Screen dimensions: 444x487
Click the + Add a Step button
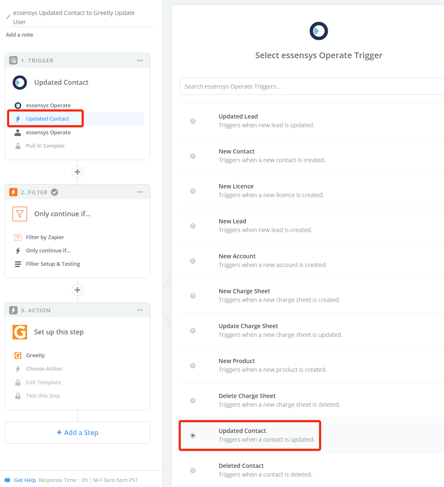(77, 433)
